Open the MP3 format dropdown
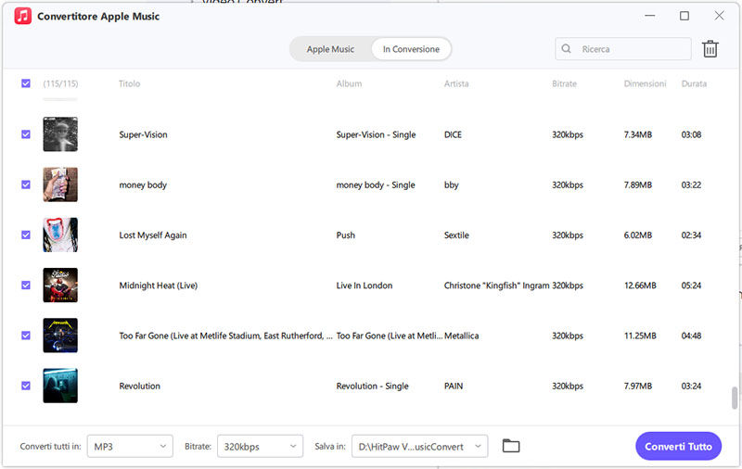The width and height of the screenshot is (742, 469). [x=130, y=447]
